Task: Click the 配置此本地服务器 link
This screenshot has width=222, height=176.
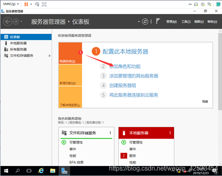Action: point(125,51)
